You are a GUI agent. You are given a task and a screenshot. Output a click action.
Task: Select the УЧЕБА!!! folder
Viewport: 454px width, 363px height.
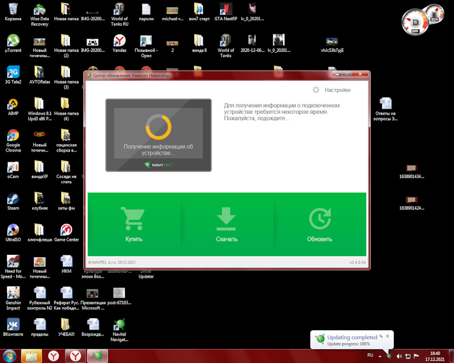(66, 328)
